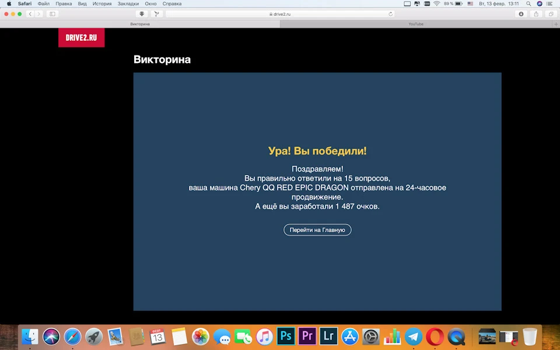The image size is (560, 350).
Task: Open Calendar icon showing 13
Action: [157, 337]
